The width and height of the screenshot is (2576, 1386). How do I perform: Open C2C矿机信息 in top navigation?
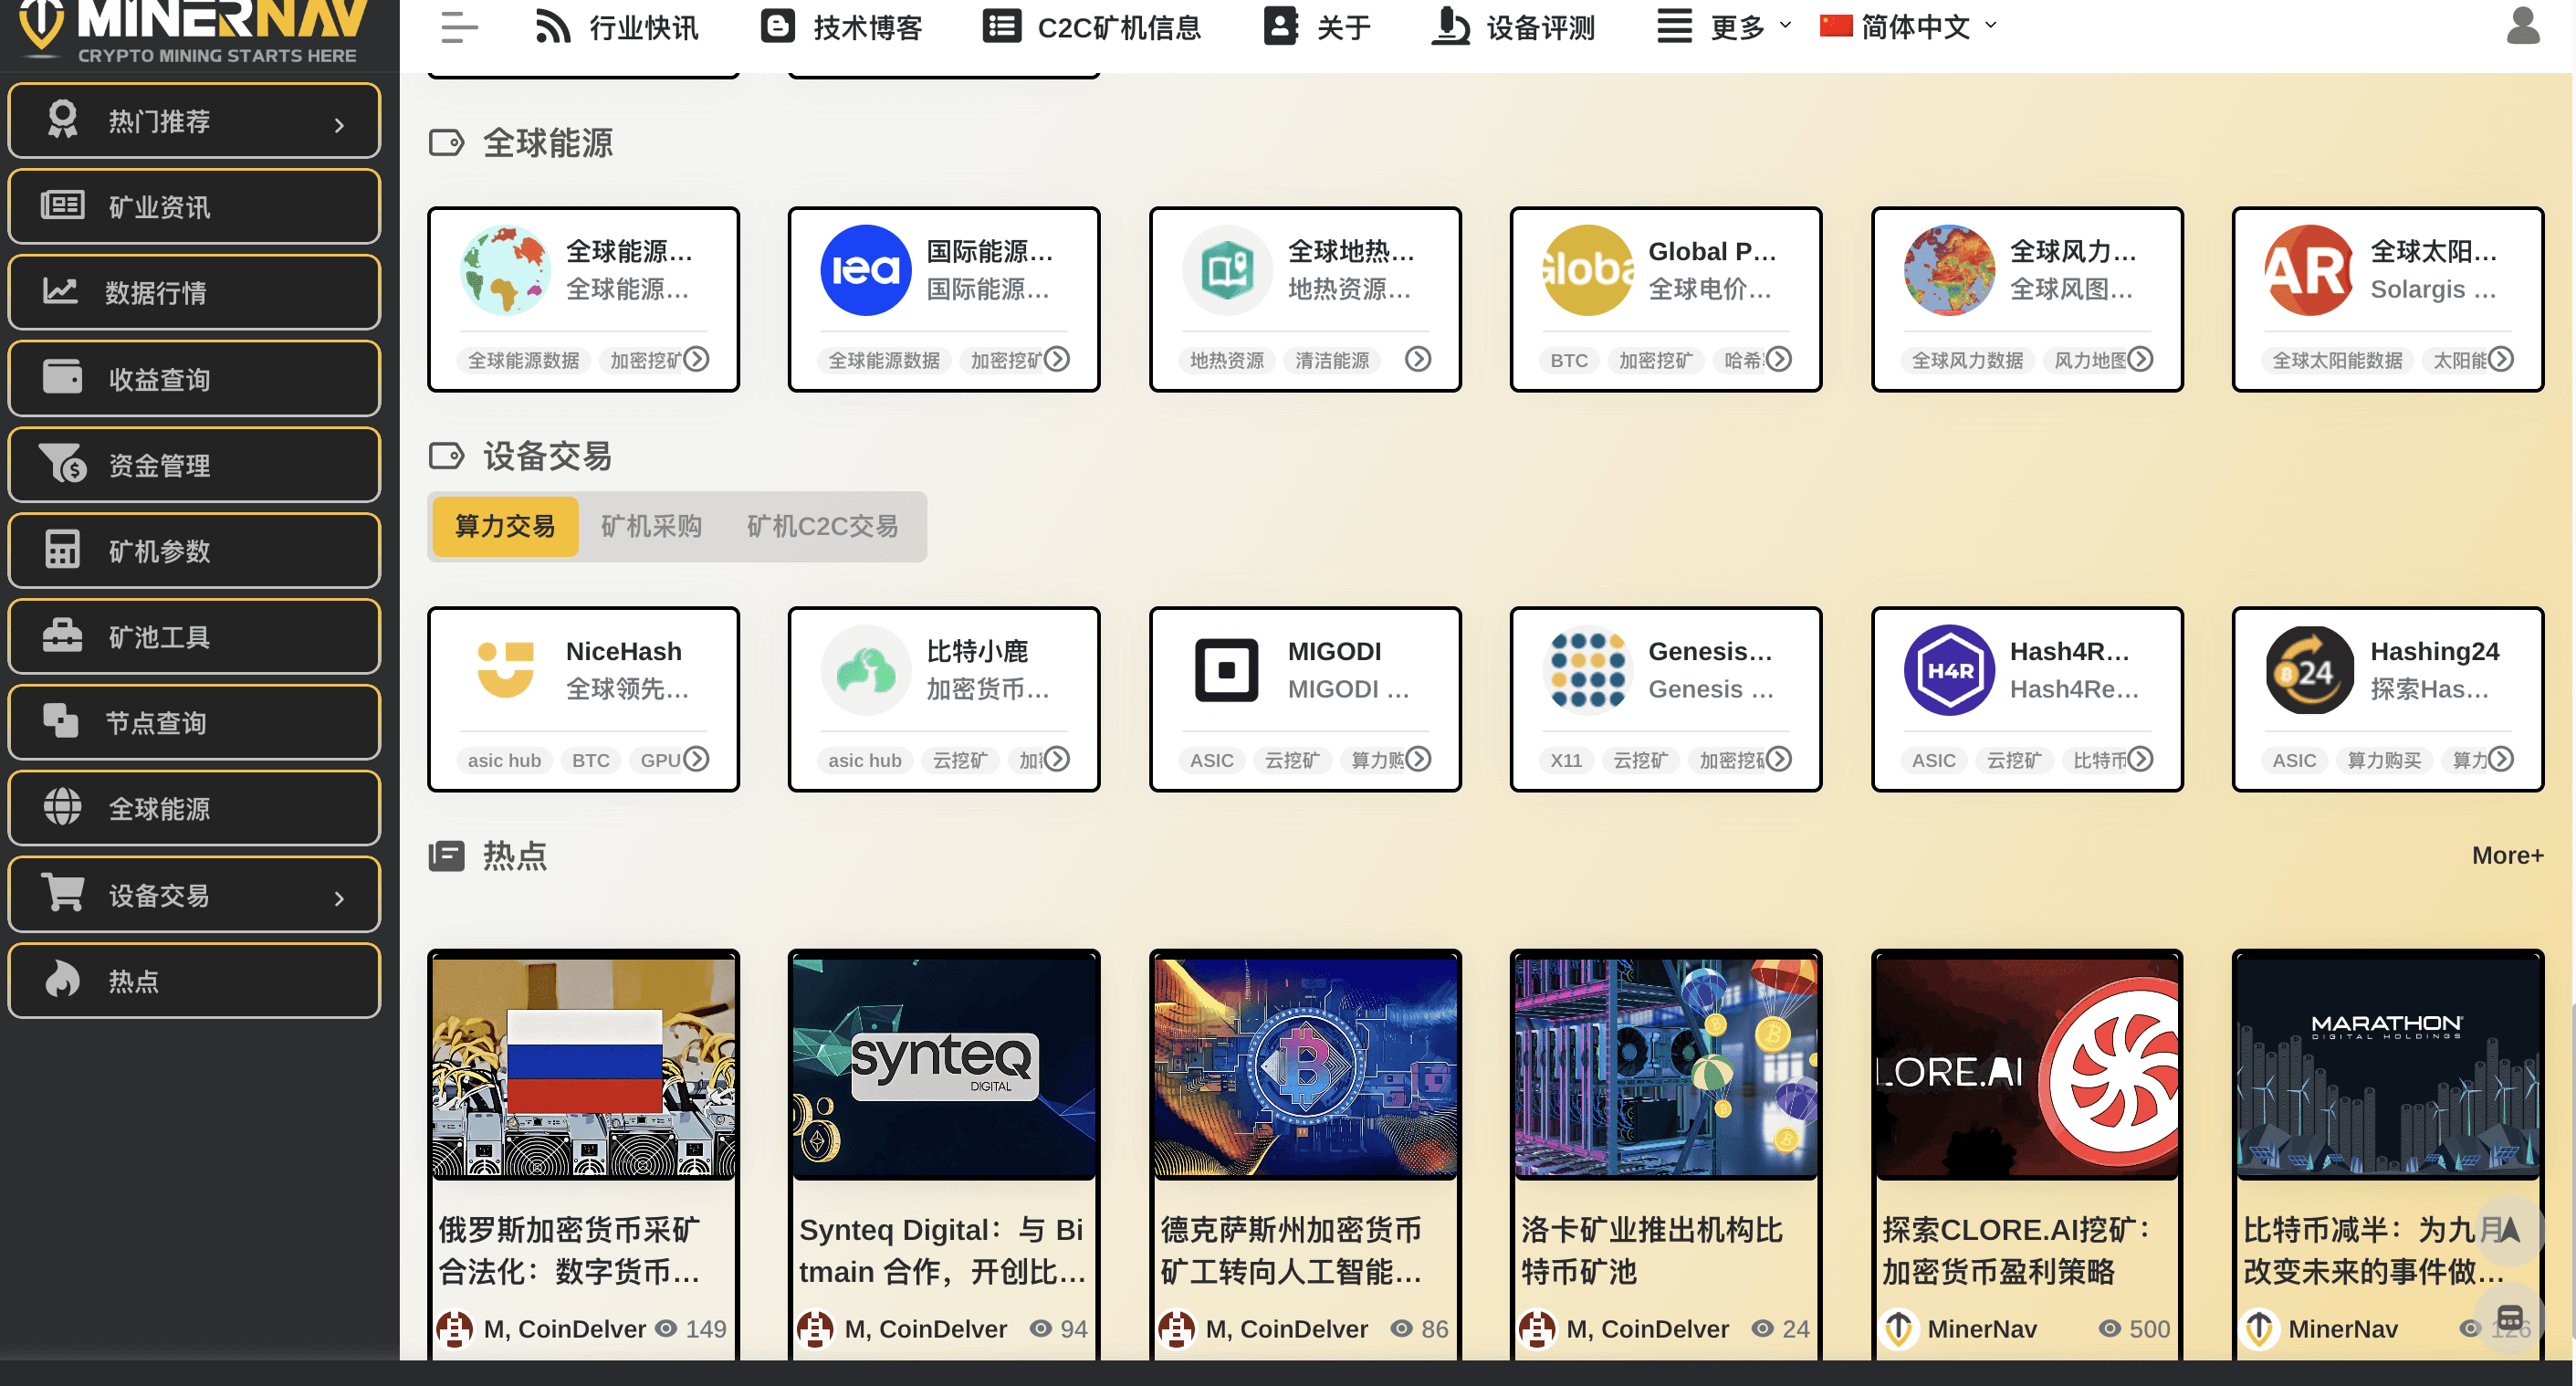(1092, 27)
